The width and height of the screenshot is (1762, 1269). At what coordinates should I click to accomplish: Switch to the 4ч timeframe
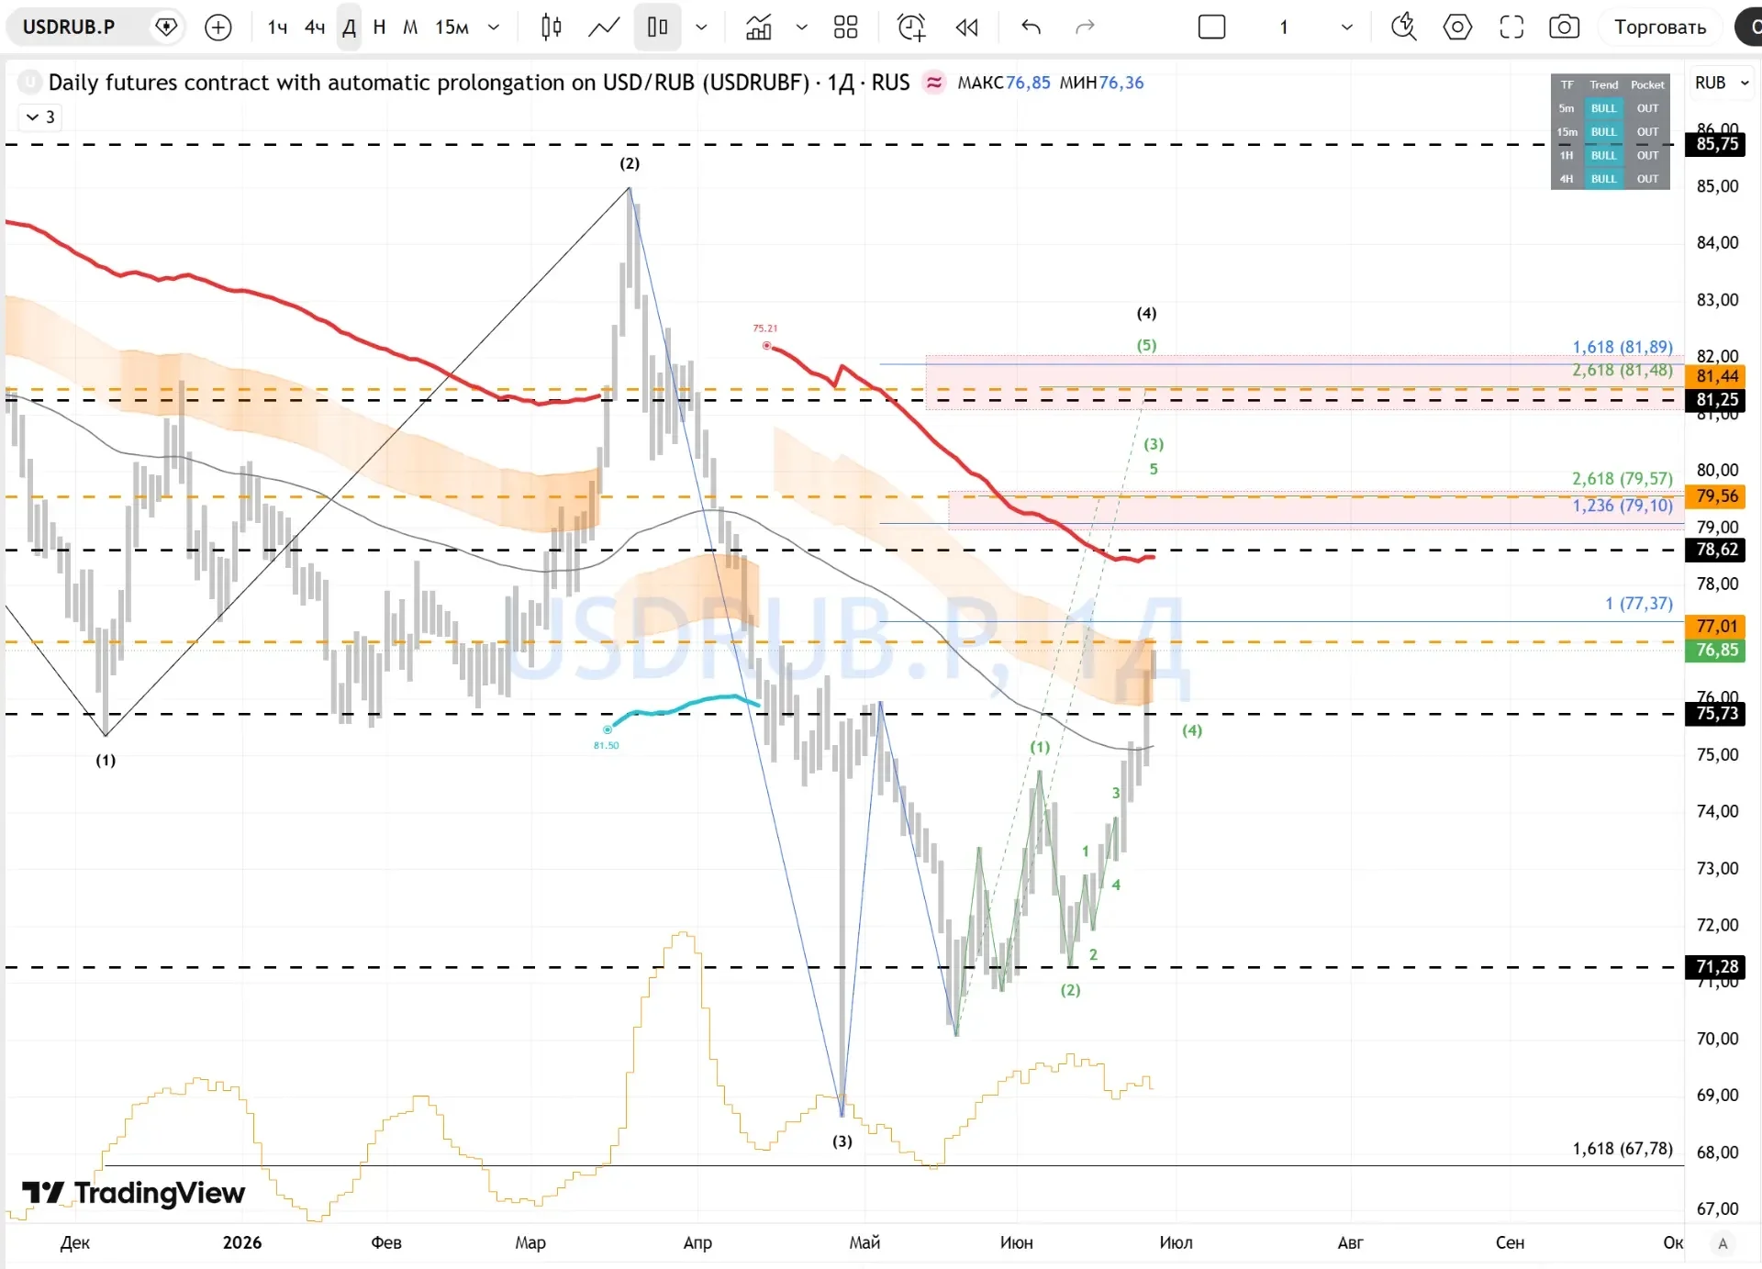click(315, 28)
